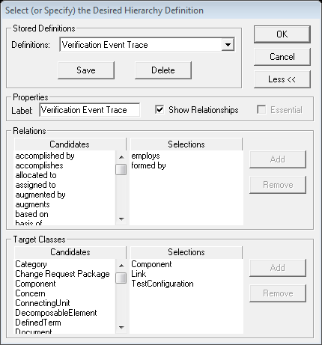Click the Target Classes candidates scrollbar thumb
This screenshot has width=322, height=345.
(121, 278)
